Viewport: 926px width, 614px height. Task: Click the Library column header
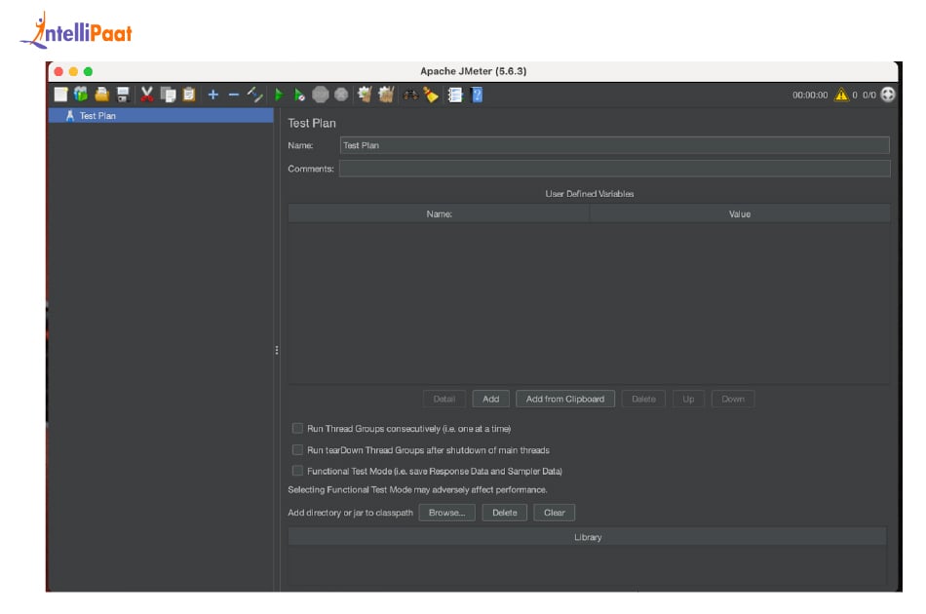tap(588, 537)
